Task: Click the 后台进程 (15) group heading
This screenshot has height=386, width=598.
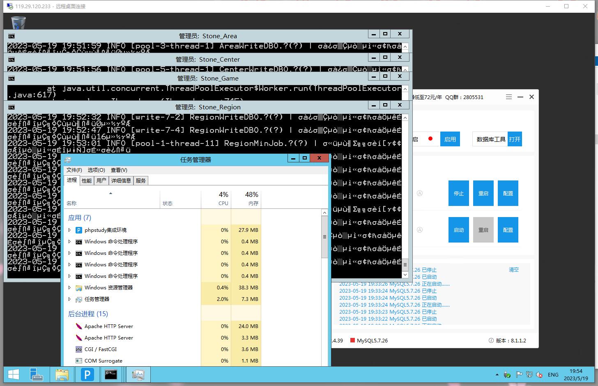Action: pos(88,314)
